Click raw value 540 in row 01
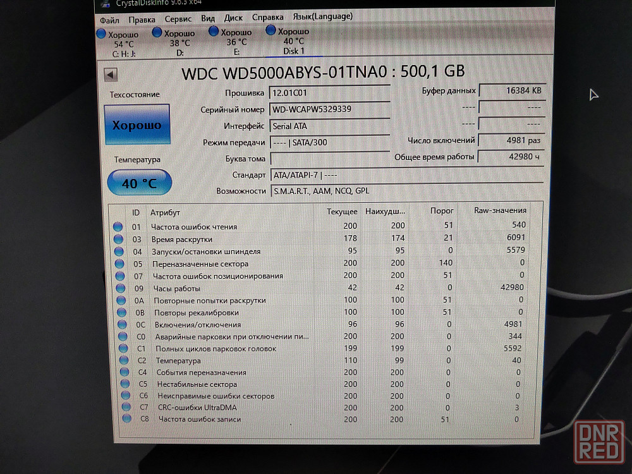 (519, 224)
